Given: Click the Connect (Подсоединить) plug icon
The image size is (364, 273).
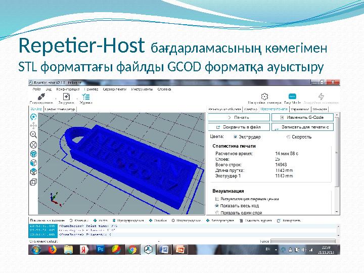Looking at the screenshot, I should [x=41, y=97].
